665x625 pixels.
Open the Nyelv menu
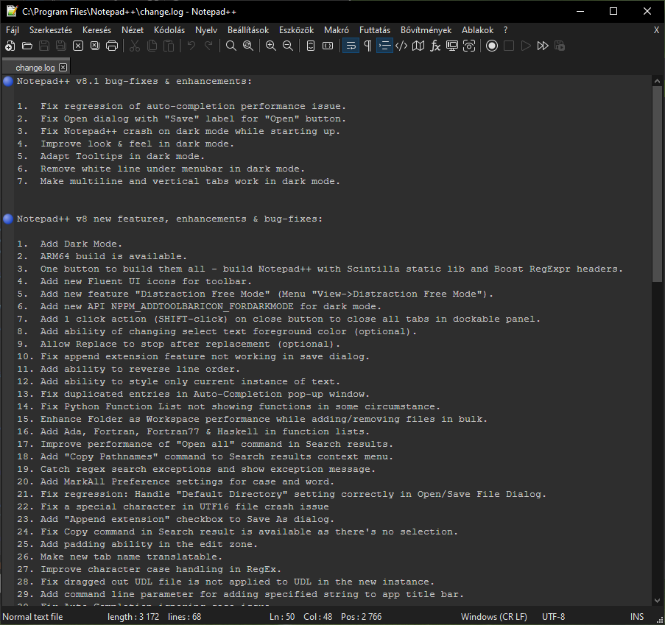[x=206, y=30]
